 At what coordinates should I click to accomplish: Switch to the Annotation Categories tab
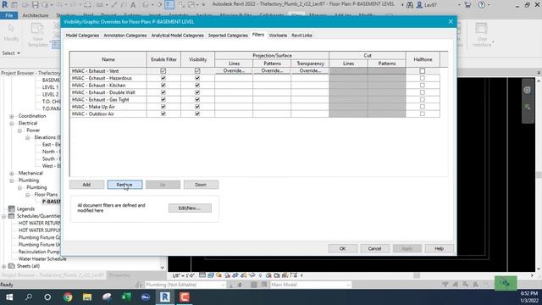click(125, 36)
